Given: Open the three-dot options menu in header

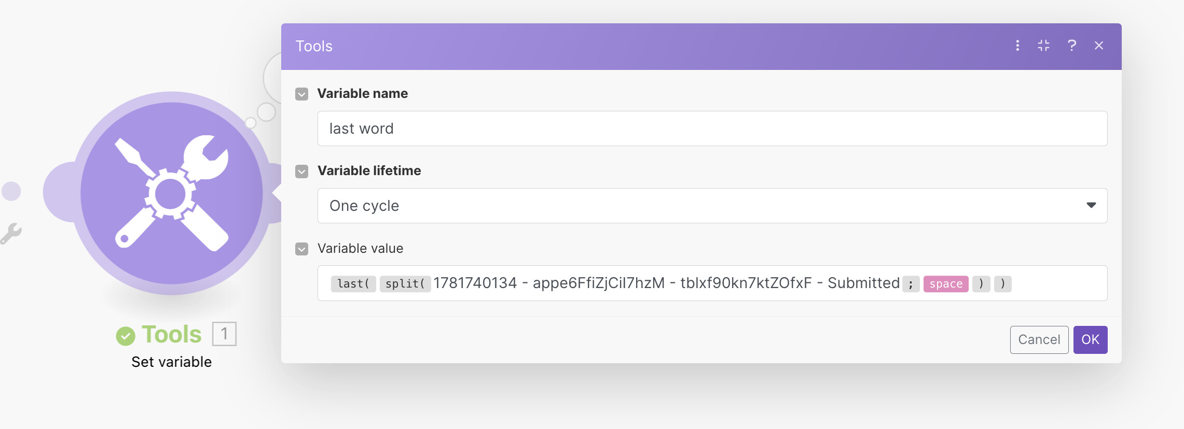Looking at the screenshot, I should 1017,46.
